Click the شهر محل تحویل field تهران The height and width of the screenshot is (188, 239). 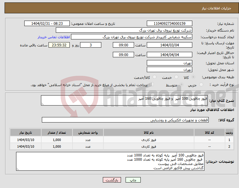(x=170, y=69)
